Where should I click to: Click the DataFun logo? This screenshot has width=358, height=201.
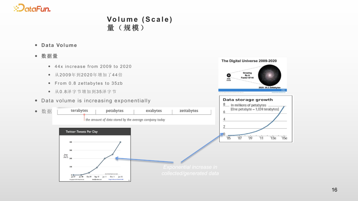point(32,8)
